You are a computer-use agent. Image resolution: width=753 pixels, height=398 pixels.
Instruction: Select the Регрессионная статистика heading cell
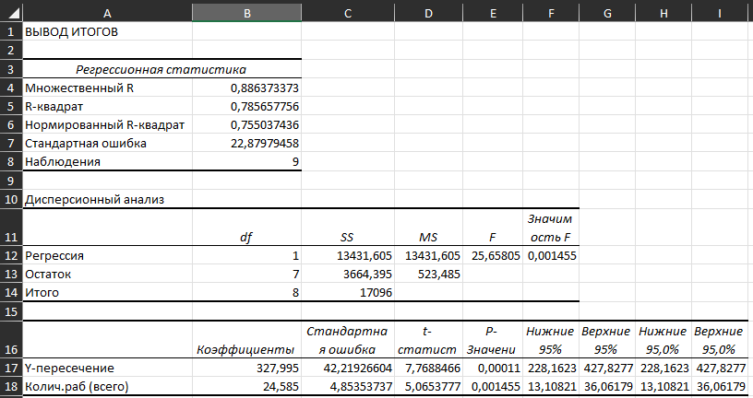tap(161, 68)
